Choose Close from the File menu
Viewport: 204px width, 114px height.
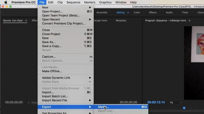[66, 30]
